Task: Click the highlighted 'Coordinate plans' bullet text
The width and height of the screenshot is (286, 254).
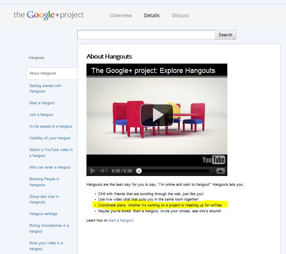Action: click(160, 205)
